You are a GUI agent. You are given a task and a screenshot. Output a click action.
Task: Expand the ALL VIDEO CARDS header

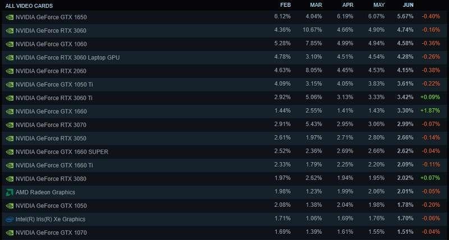tap(29, 6)
